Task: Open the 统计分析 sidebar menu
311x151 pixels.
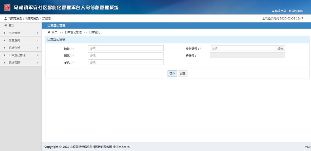Action: point(21,48)
